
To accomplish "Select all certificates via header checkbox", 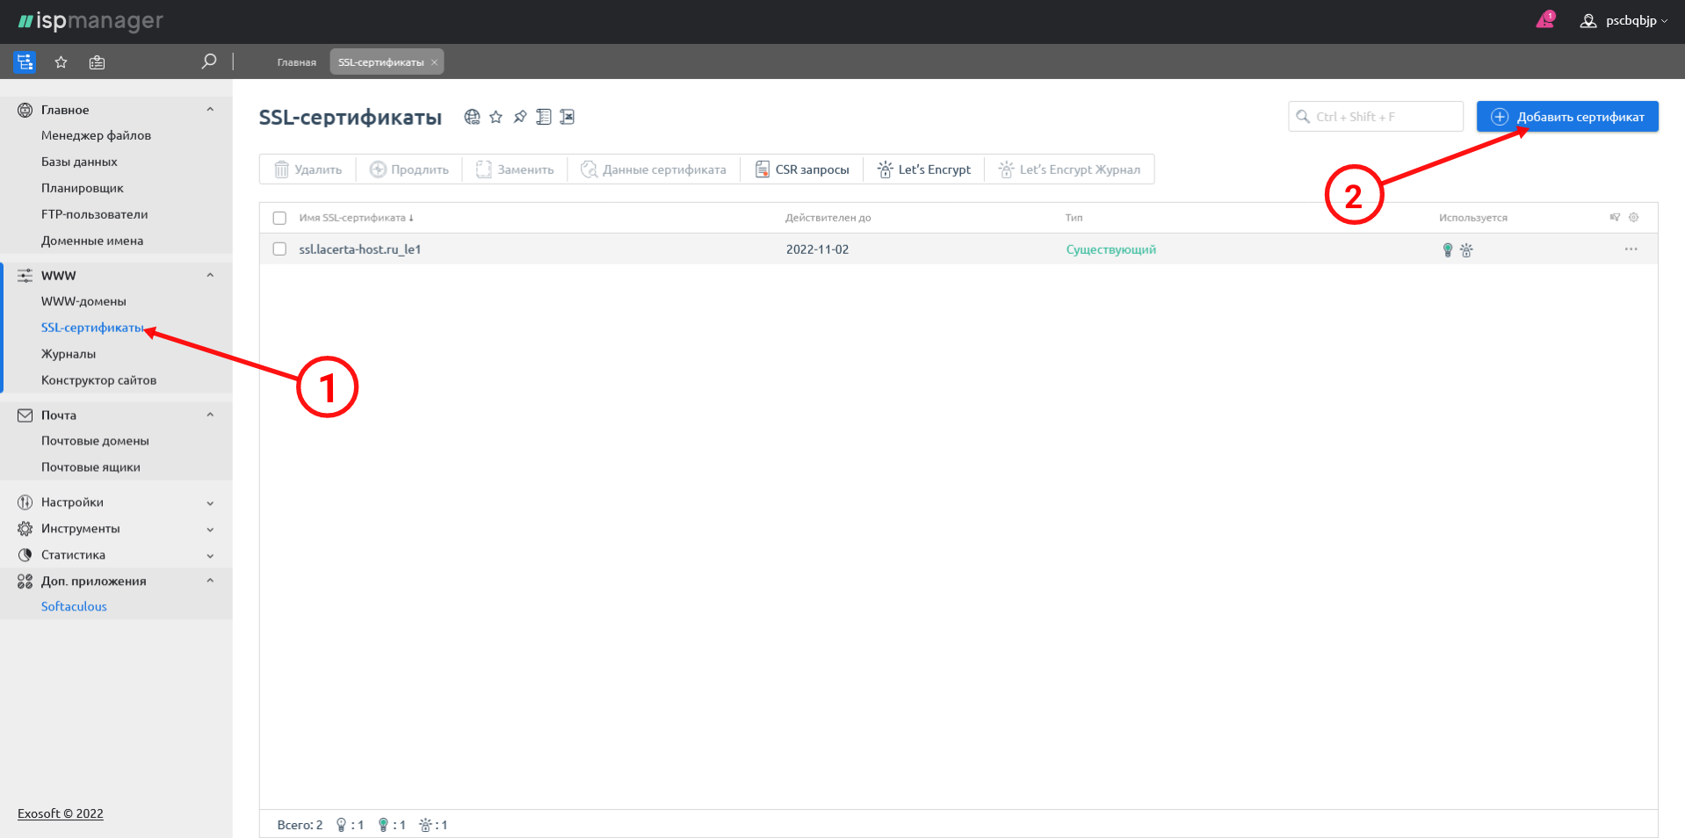I will coord(279,218).
